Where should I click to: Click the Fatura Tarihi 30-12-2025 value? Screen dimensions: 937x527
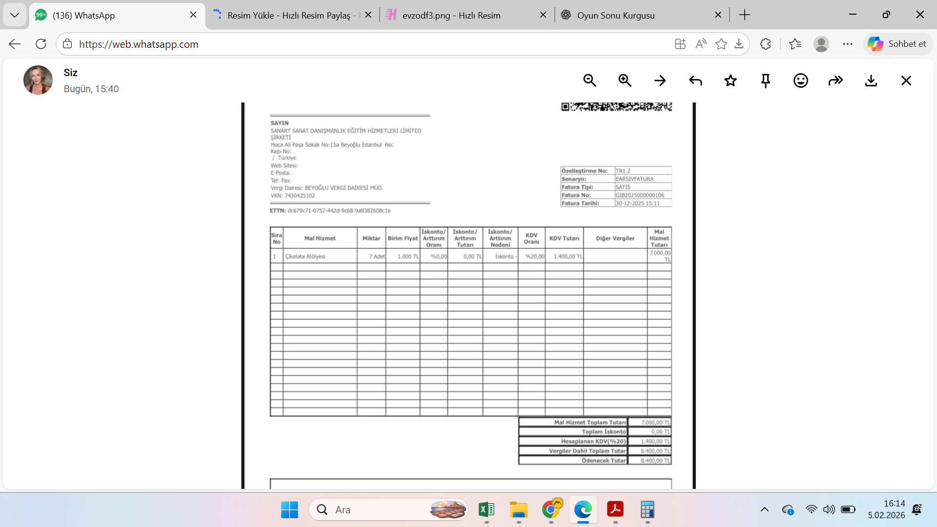[x=637, y=203]
